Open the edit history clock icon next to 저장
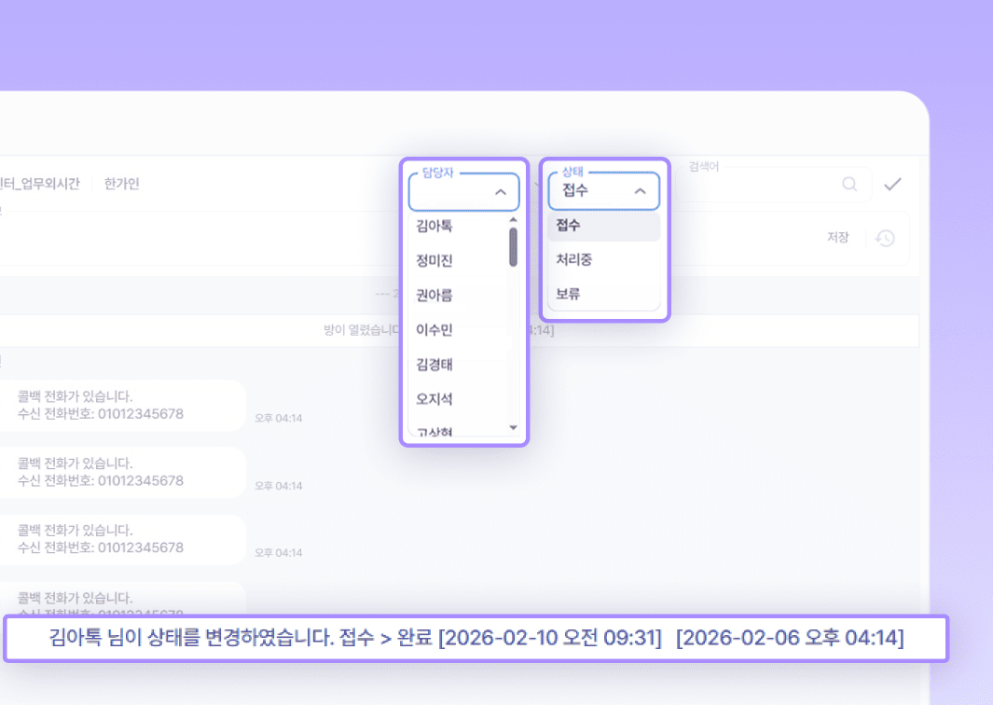993x705 pixels. coord(884,237)
